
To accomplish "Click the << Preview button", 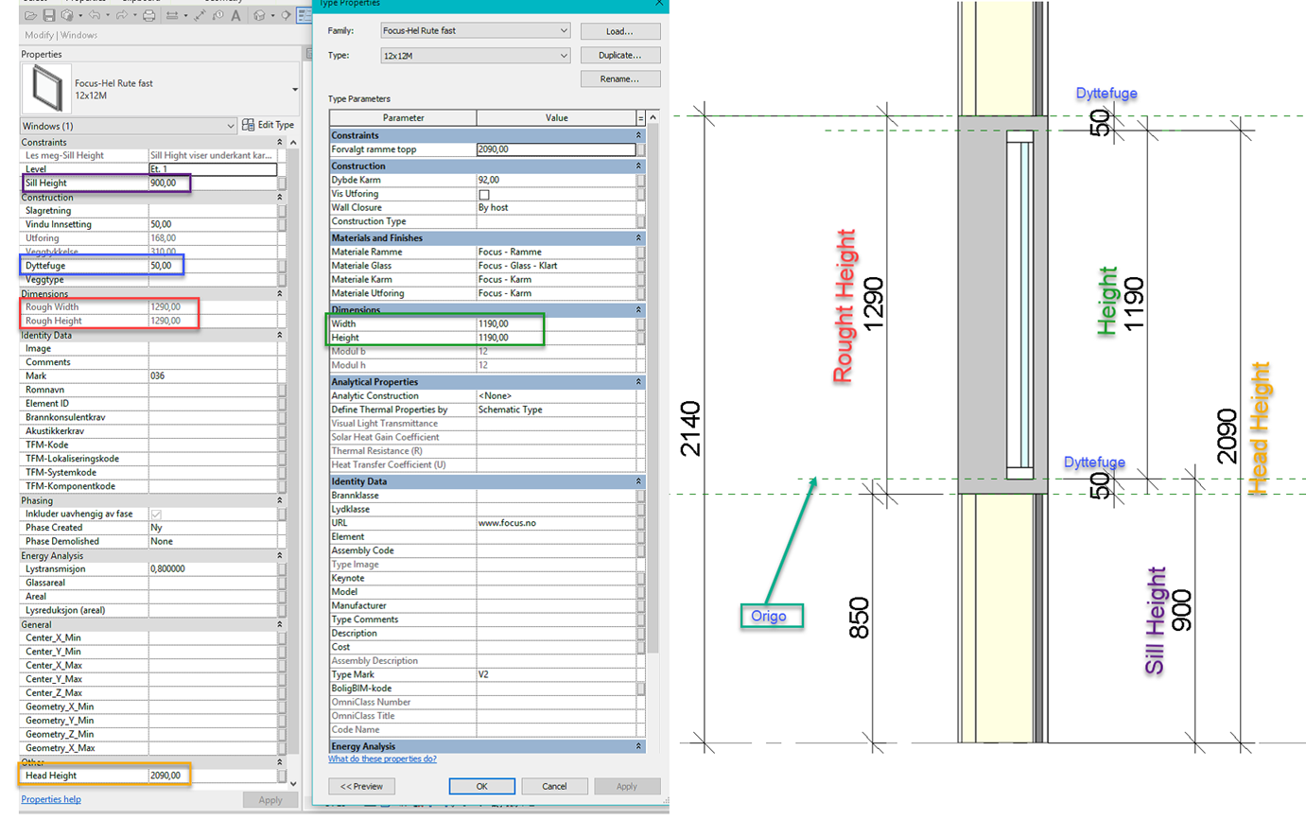I will (x=361, y=786).
